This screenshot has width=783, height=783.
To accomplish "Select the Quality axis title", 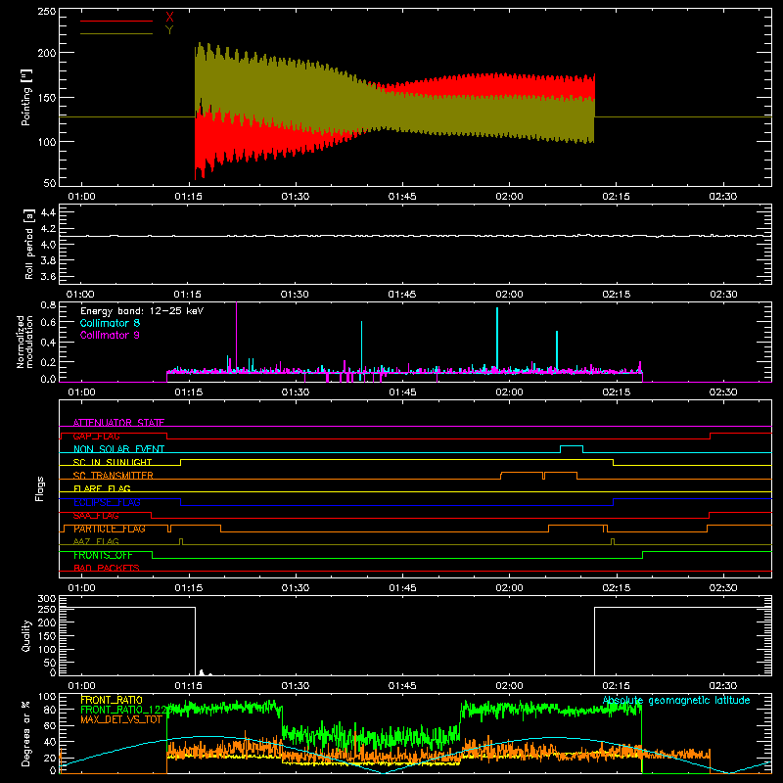I will (26, 635).
